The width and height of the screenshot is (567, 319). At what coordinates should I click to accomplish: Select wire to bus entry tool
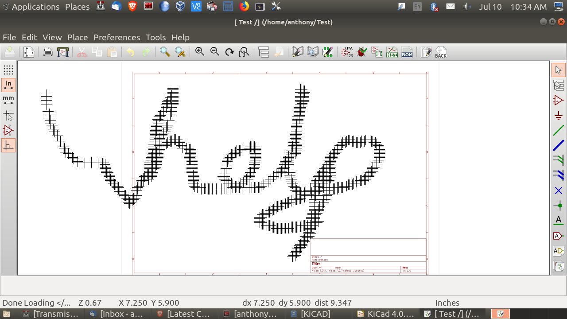click(x=559, y=160)
